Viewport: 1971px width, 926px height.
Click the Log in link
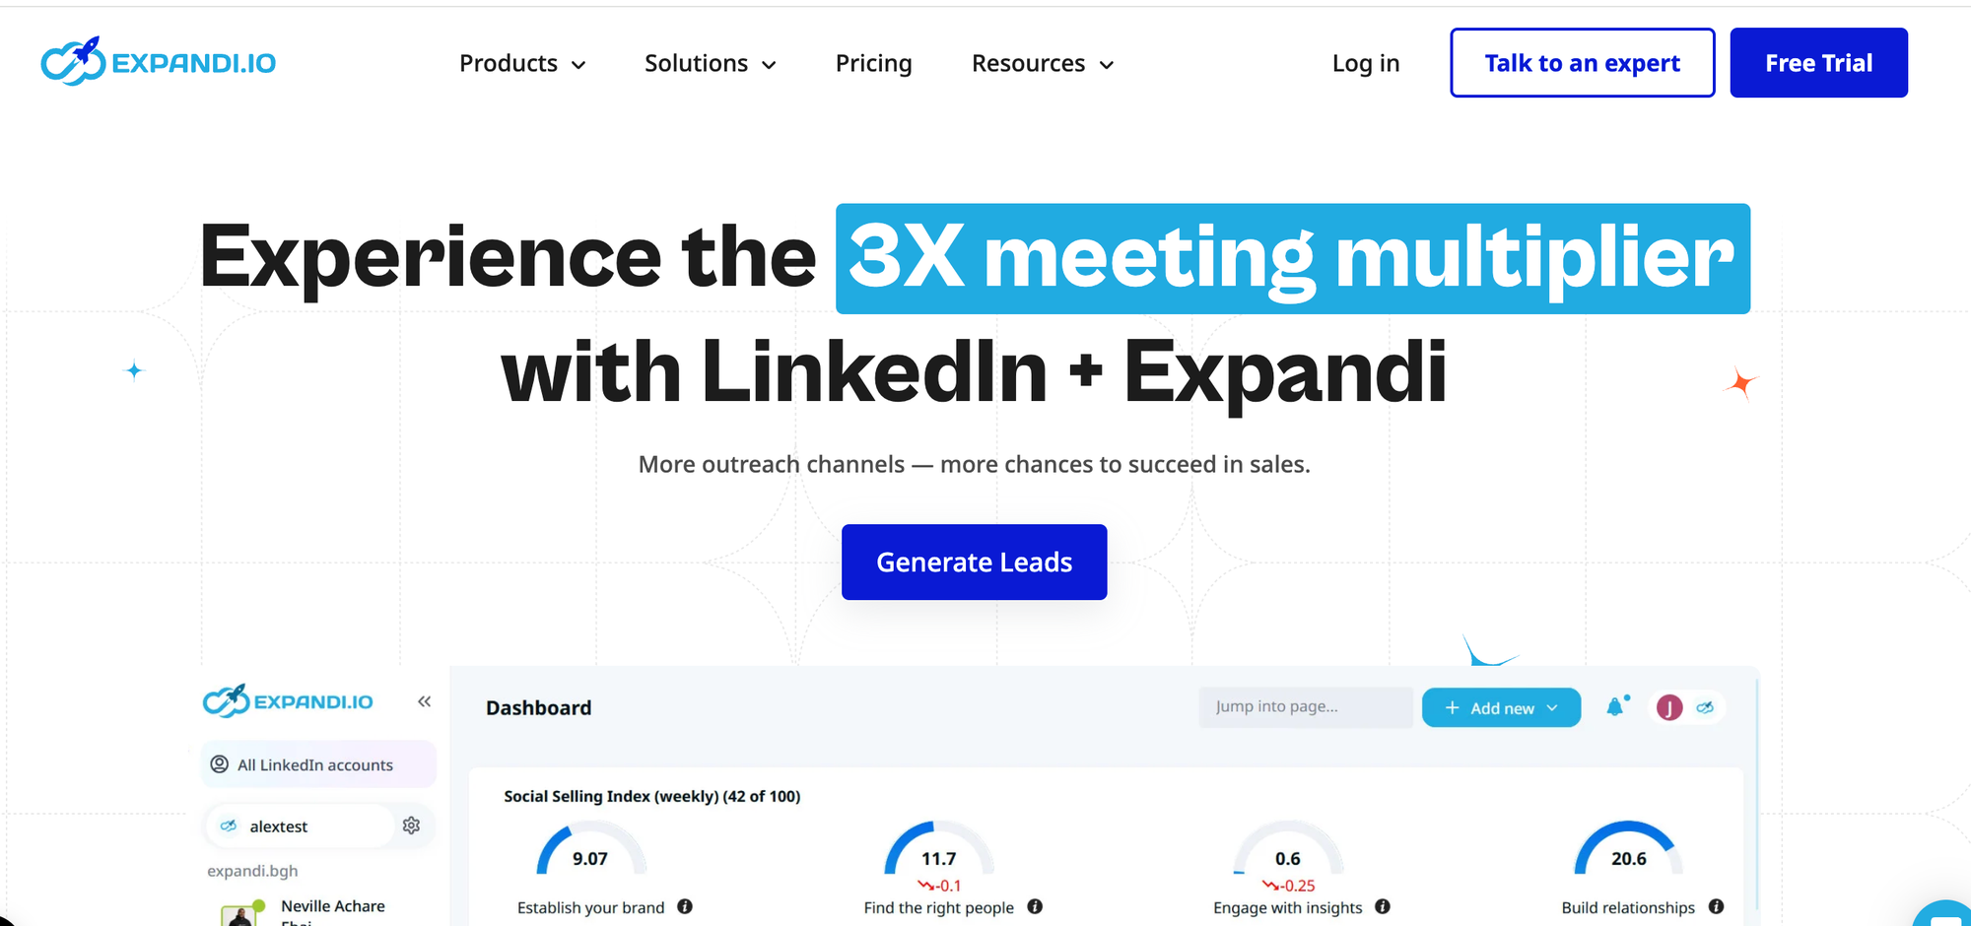pyautogui.click(x=1365, y=63)
